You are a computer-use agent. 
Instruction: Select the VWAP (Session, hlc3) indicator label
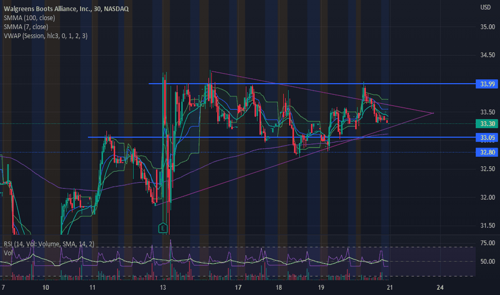[x=46, y=36]
